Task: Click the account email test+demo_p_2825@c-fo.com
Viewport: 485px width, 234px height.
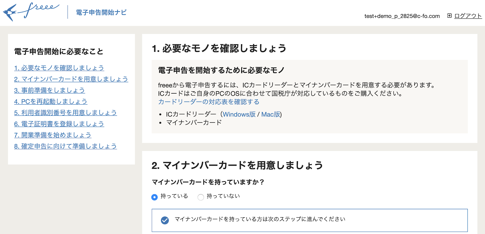Action: click(402, 16)
